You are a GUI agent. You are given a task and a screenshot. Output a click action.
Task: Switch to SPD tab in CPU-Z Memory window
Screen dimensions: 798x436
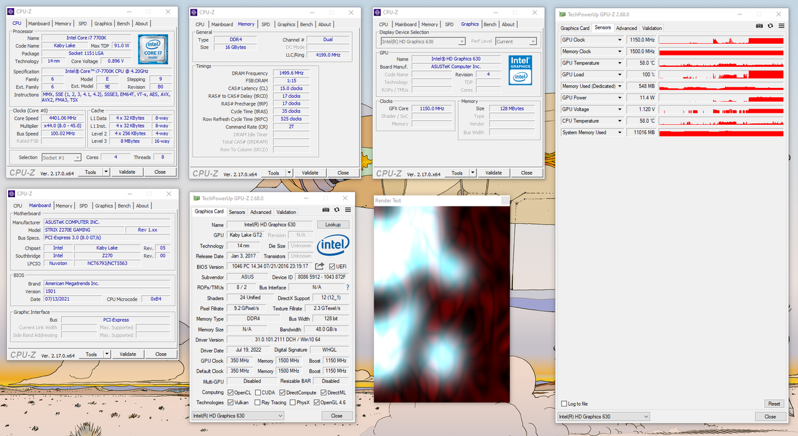coord(266,24)
